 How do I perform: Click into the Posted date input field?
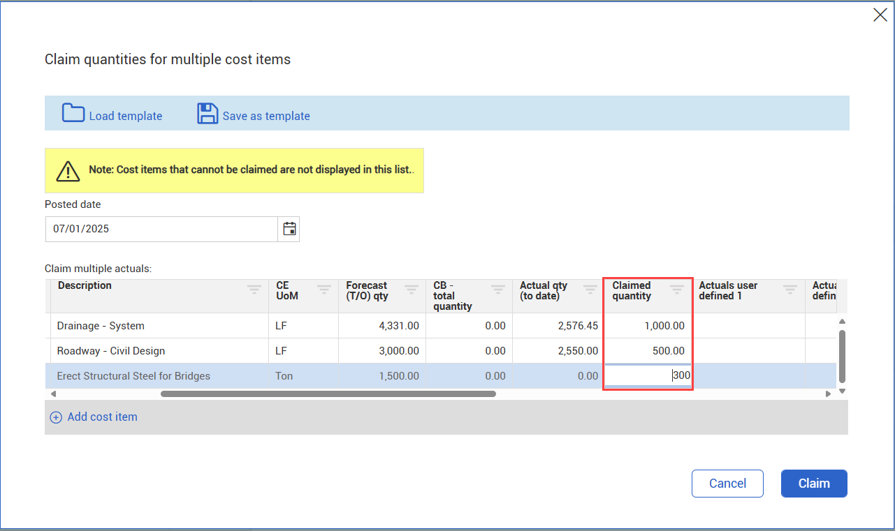point(161,229)
